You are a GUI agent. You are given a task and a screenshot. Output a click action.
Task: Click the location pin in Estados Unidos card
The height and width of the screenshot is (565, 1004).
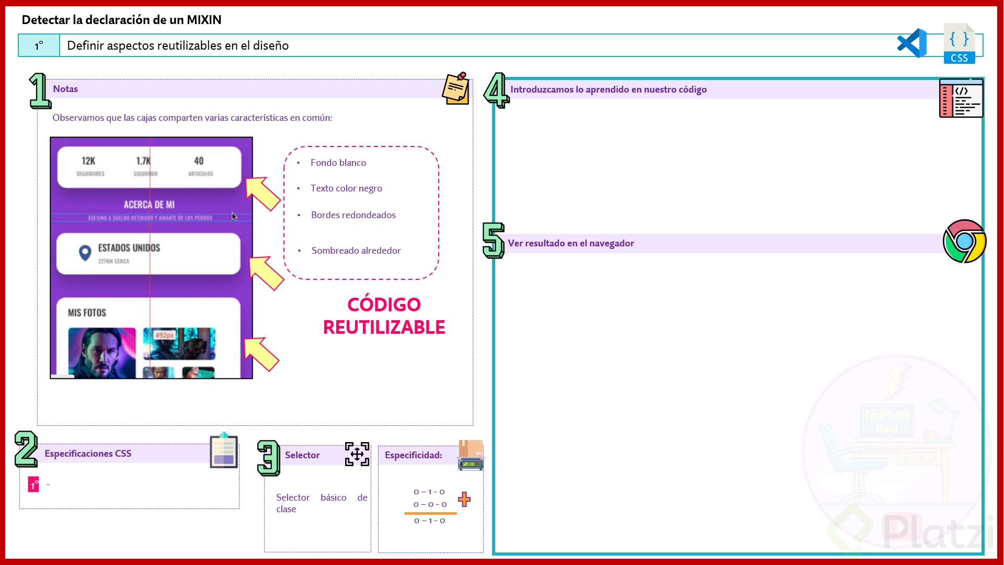click(85, 253)
